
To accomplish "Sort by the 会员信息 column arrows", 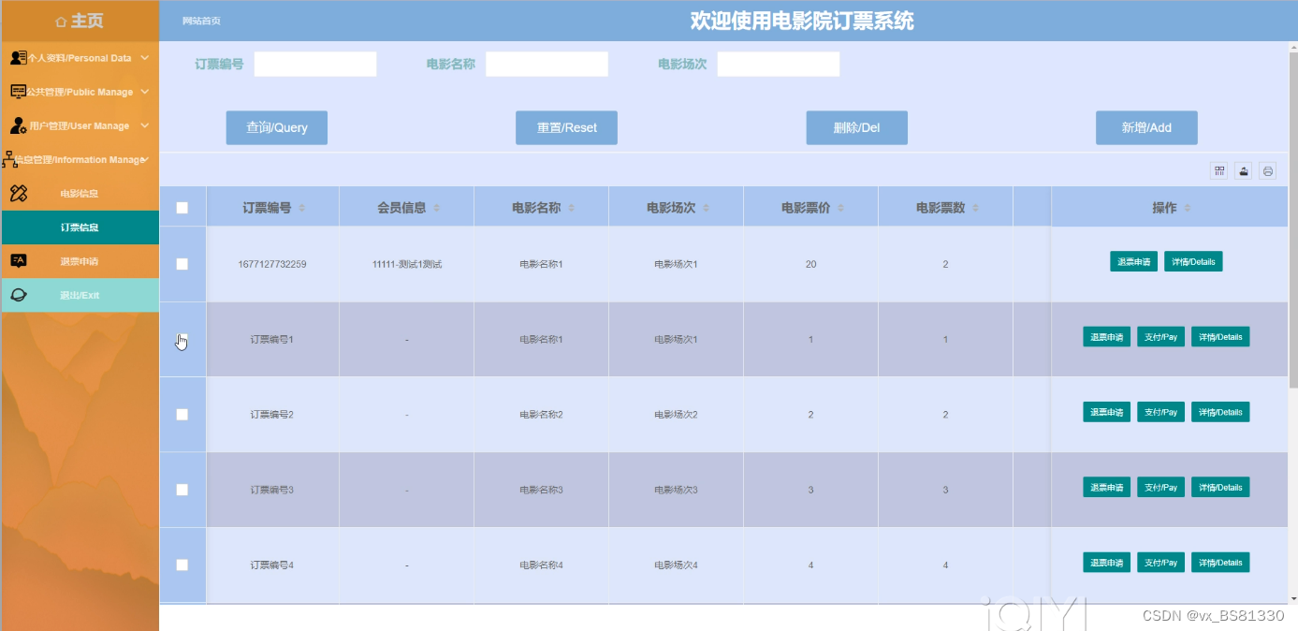I will (x=437, y=208).
